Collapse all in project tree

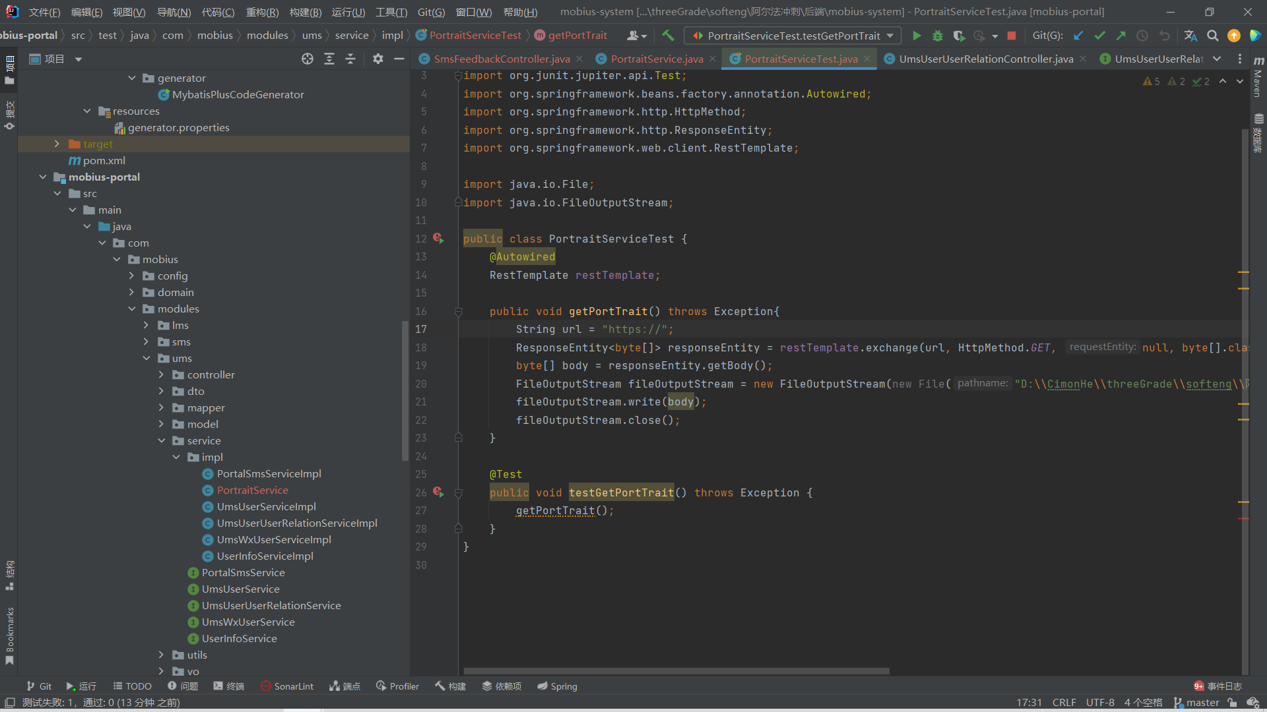pos(350,59)
